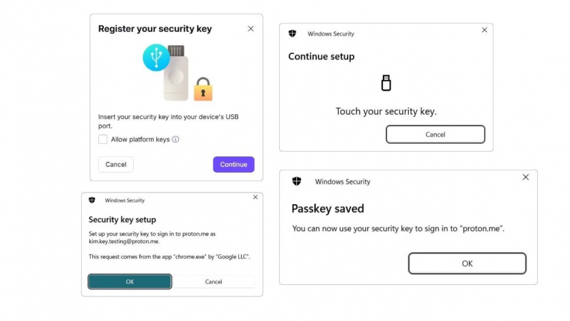Click the security key illustration
The height and width of the screenshot is (321, 570).
pyautogui.click(x=175, y=74)
